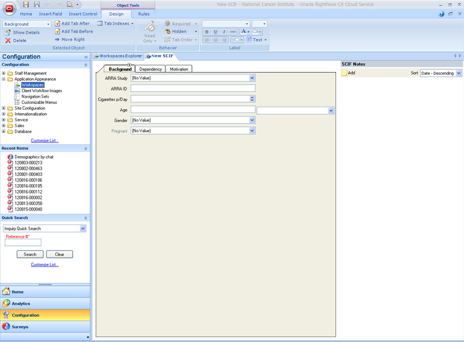Open the ARRA Study dropdown

coord(252,78)
